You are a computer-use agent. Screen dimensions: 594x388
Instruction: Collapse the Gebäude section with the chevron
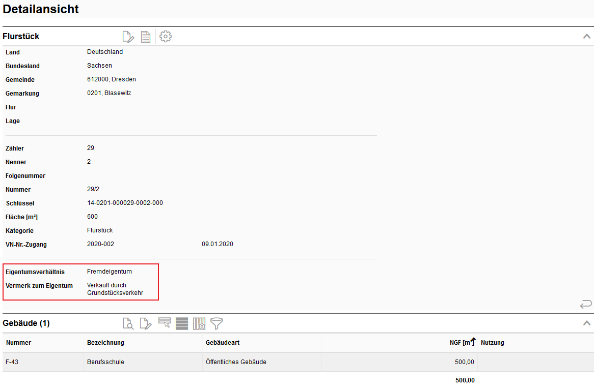tap(587, 323)
